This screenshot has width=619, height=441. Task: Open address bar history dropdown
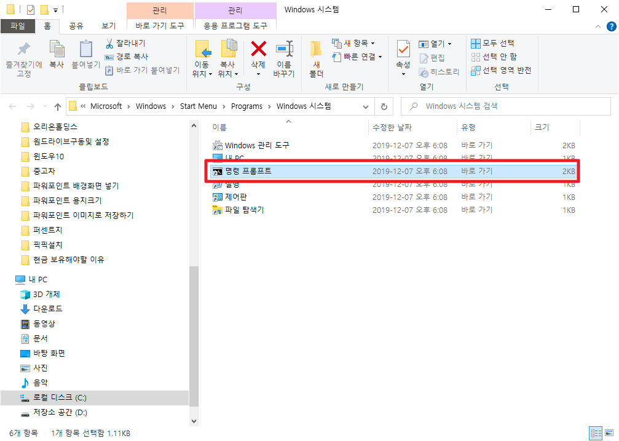pyautogui.click(x=366, y=106)
